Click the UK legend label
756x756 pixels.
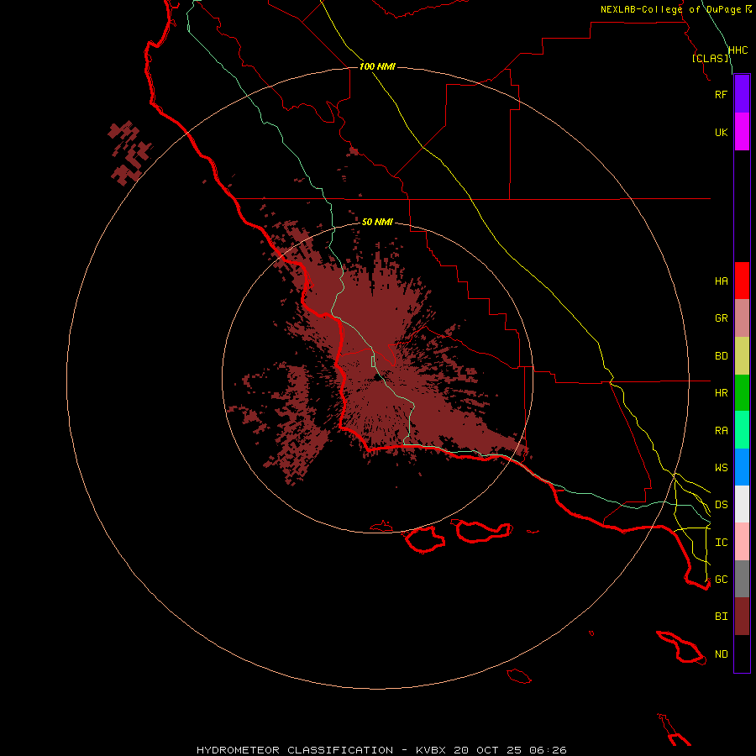[721, 133]
